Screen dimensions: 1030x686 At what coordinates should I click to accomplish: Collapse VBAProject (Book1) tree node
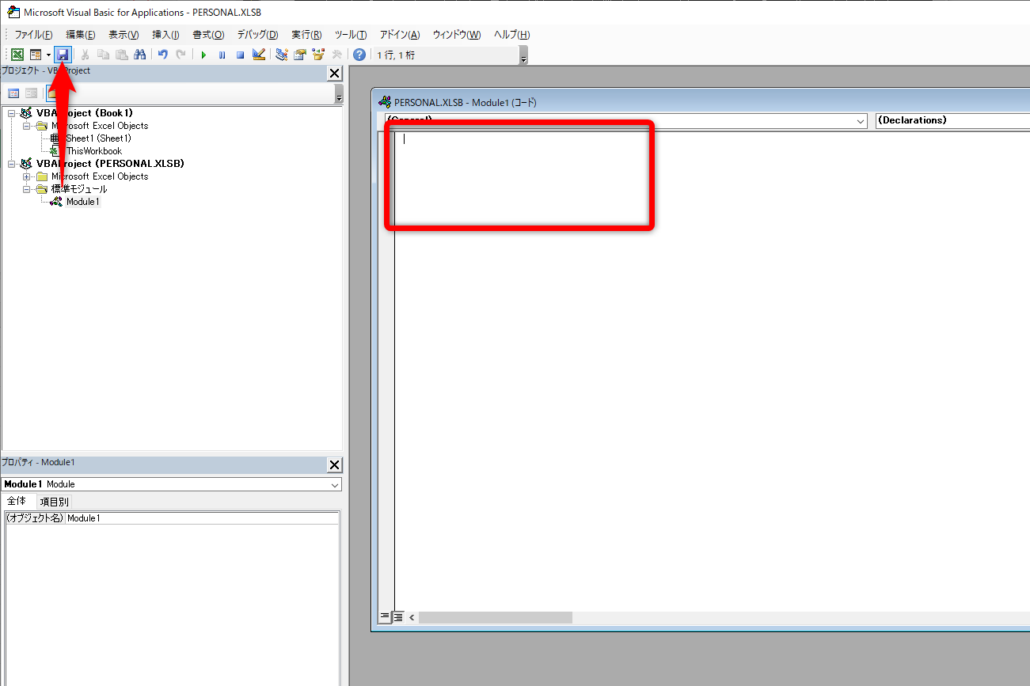12,113
